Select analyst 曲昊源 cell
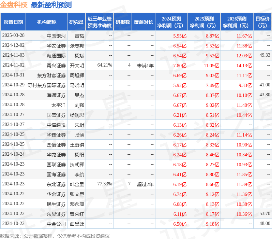The height and width of the screenshot is (239, 272). pyautogui.click(x=77, y=224)
